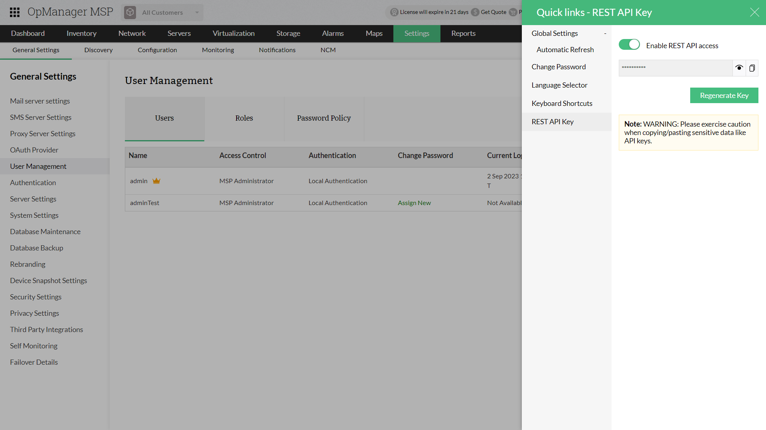
Task: Click the shopping cart icon
Action: 513,12
